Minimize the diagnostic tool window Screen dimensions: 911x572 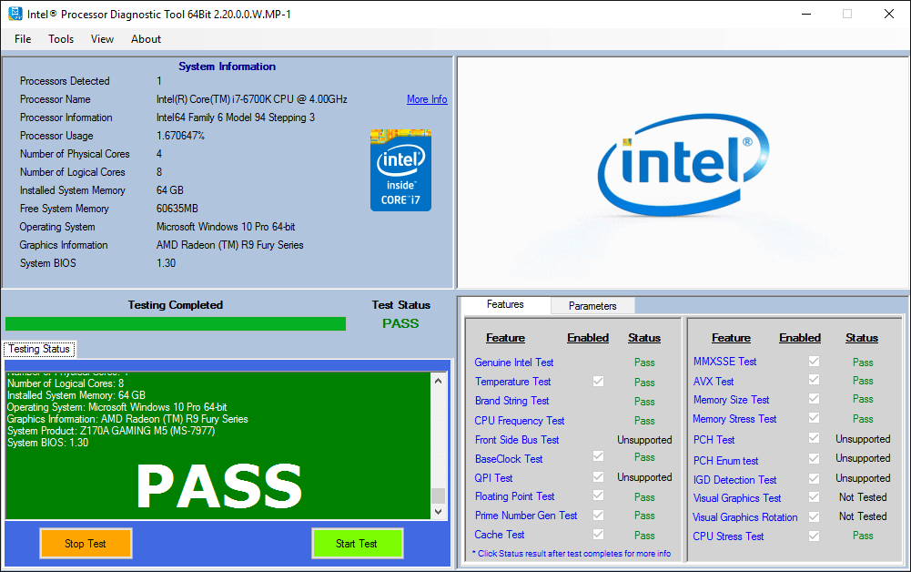point(805,14)
